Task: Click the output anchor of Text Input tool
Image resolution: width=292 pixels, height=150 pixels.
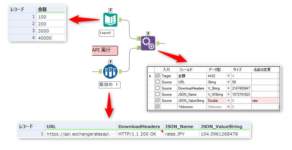Action: [120, 20]
